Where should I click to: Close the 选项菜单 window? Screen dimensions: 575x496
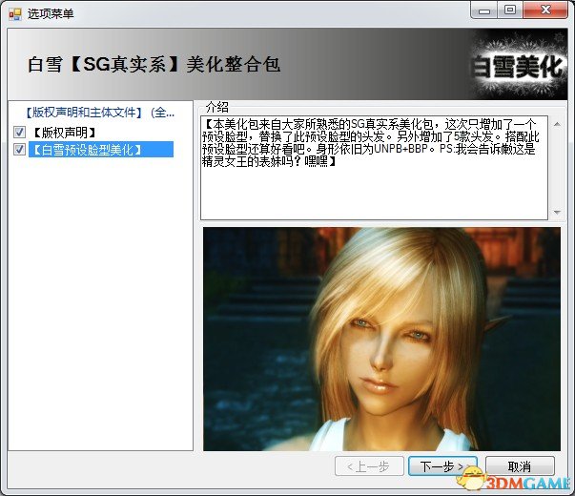point(545,10)
